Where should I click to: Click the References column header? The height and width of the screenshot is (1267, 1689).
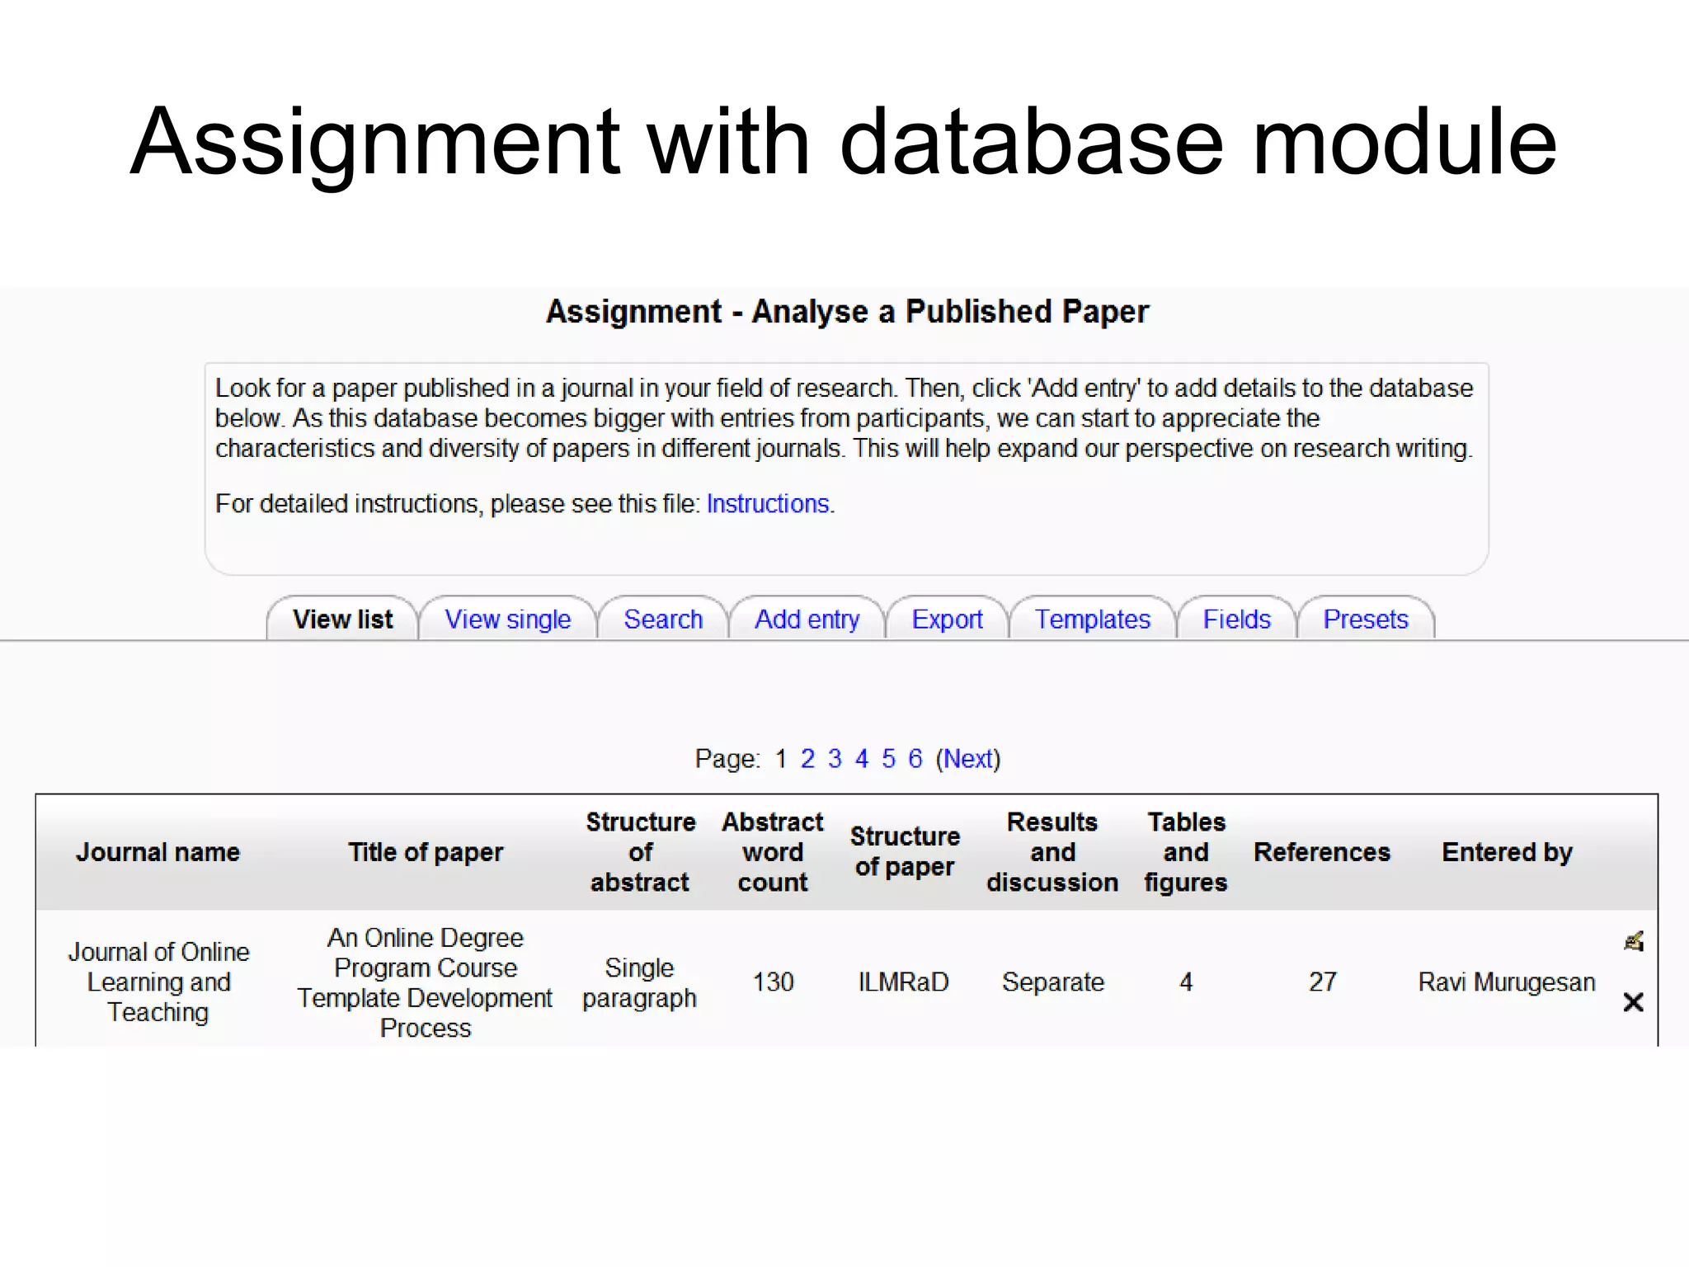click(x=1322, y=852)
